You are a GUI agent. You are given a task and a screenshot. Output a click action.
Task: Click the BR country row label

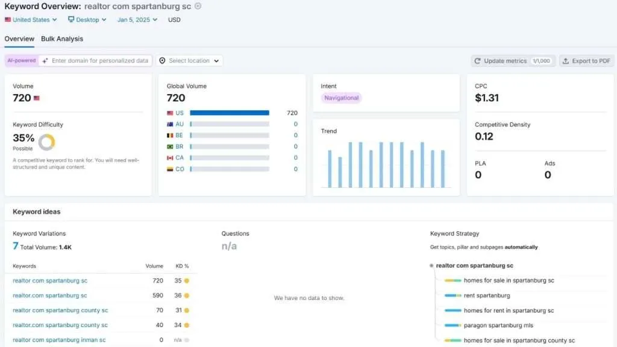(x=179, y=146)
